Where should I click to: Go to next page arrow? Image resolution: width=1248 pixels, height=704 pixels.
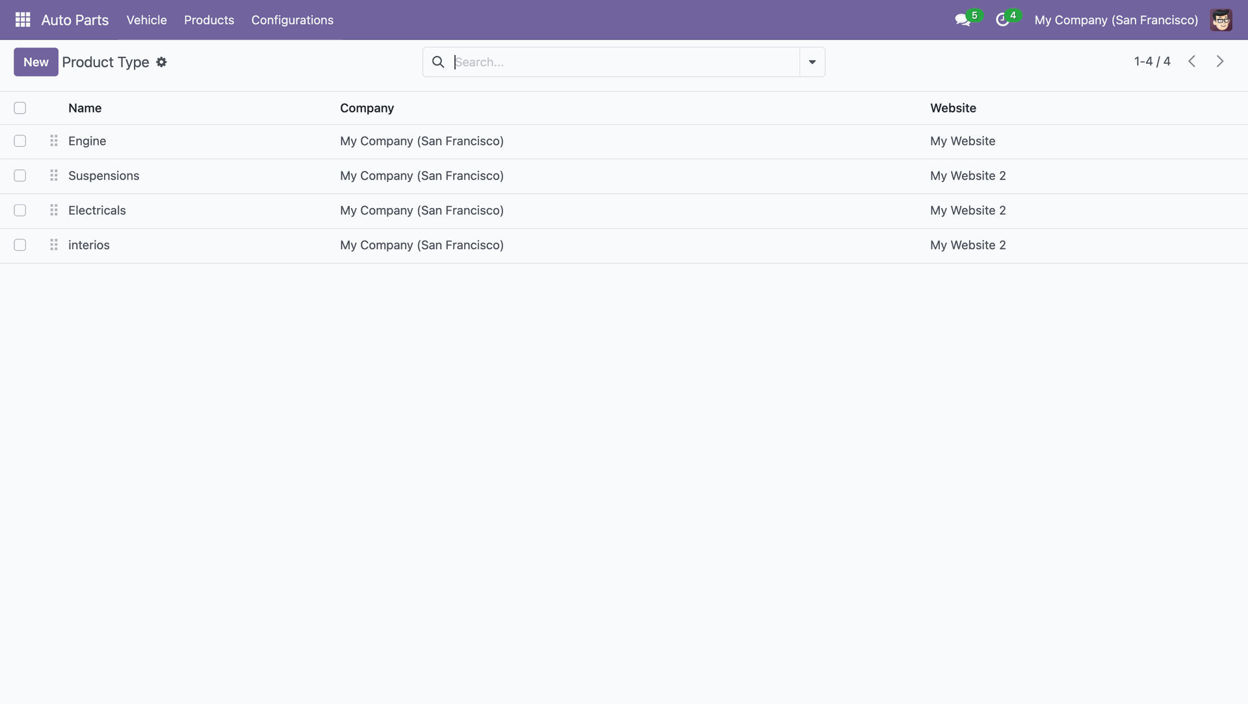[x=1220, y=61]
